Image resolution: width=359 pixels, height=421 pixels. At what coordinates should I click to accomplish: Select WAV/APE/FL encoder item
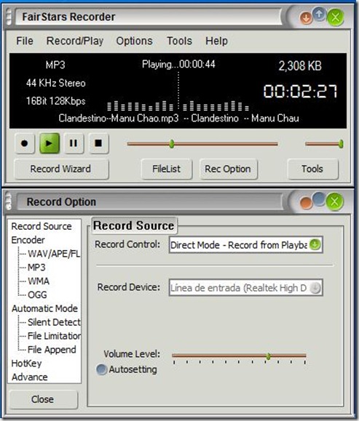54,254
